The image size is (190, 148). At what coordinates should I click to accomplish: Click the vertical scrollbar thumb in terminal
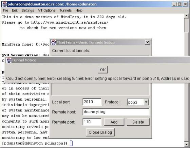point(187,25)
